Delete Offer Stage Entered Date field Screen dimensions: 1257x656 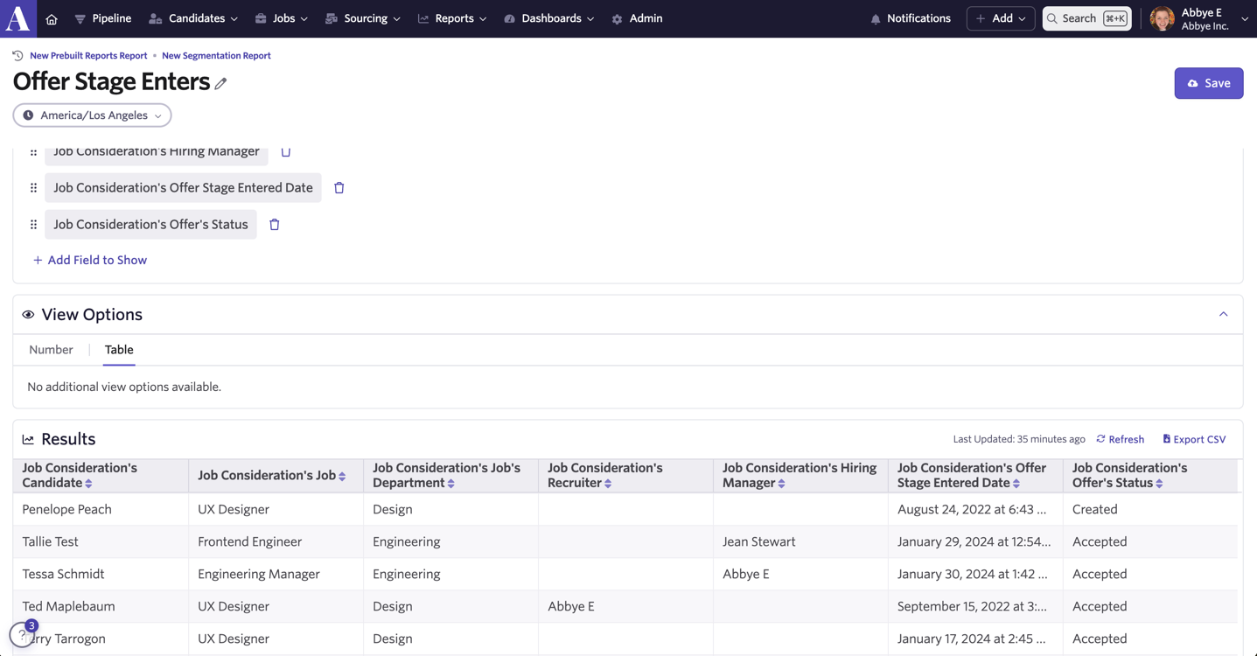coord(339,188)
